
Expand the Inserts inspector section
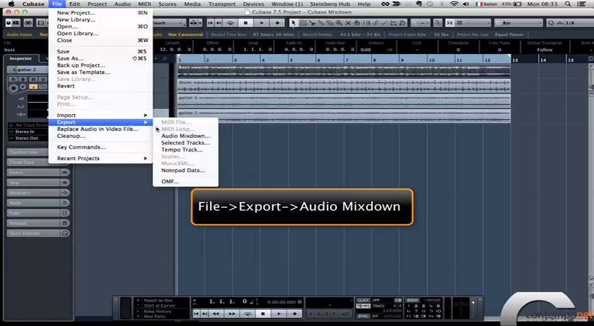(38, 173)
